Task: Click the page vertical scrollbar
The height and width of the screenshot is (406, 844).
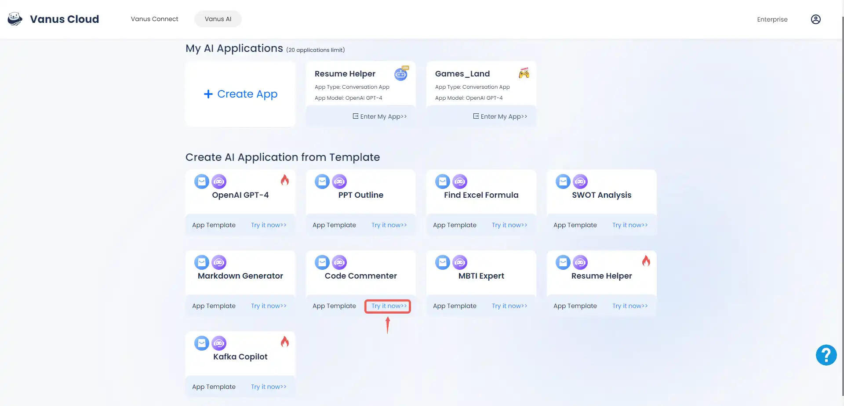Action: click(x=843, y=207)
